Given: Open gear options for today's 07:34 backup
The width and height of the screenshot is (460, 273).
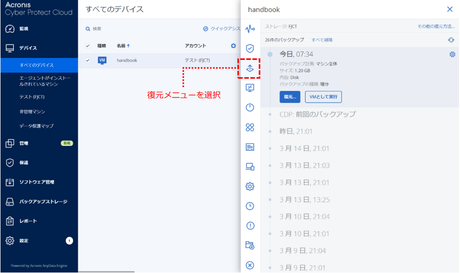Looking at the screenshot, I should [452, 54].
